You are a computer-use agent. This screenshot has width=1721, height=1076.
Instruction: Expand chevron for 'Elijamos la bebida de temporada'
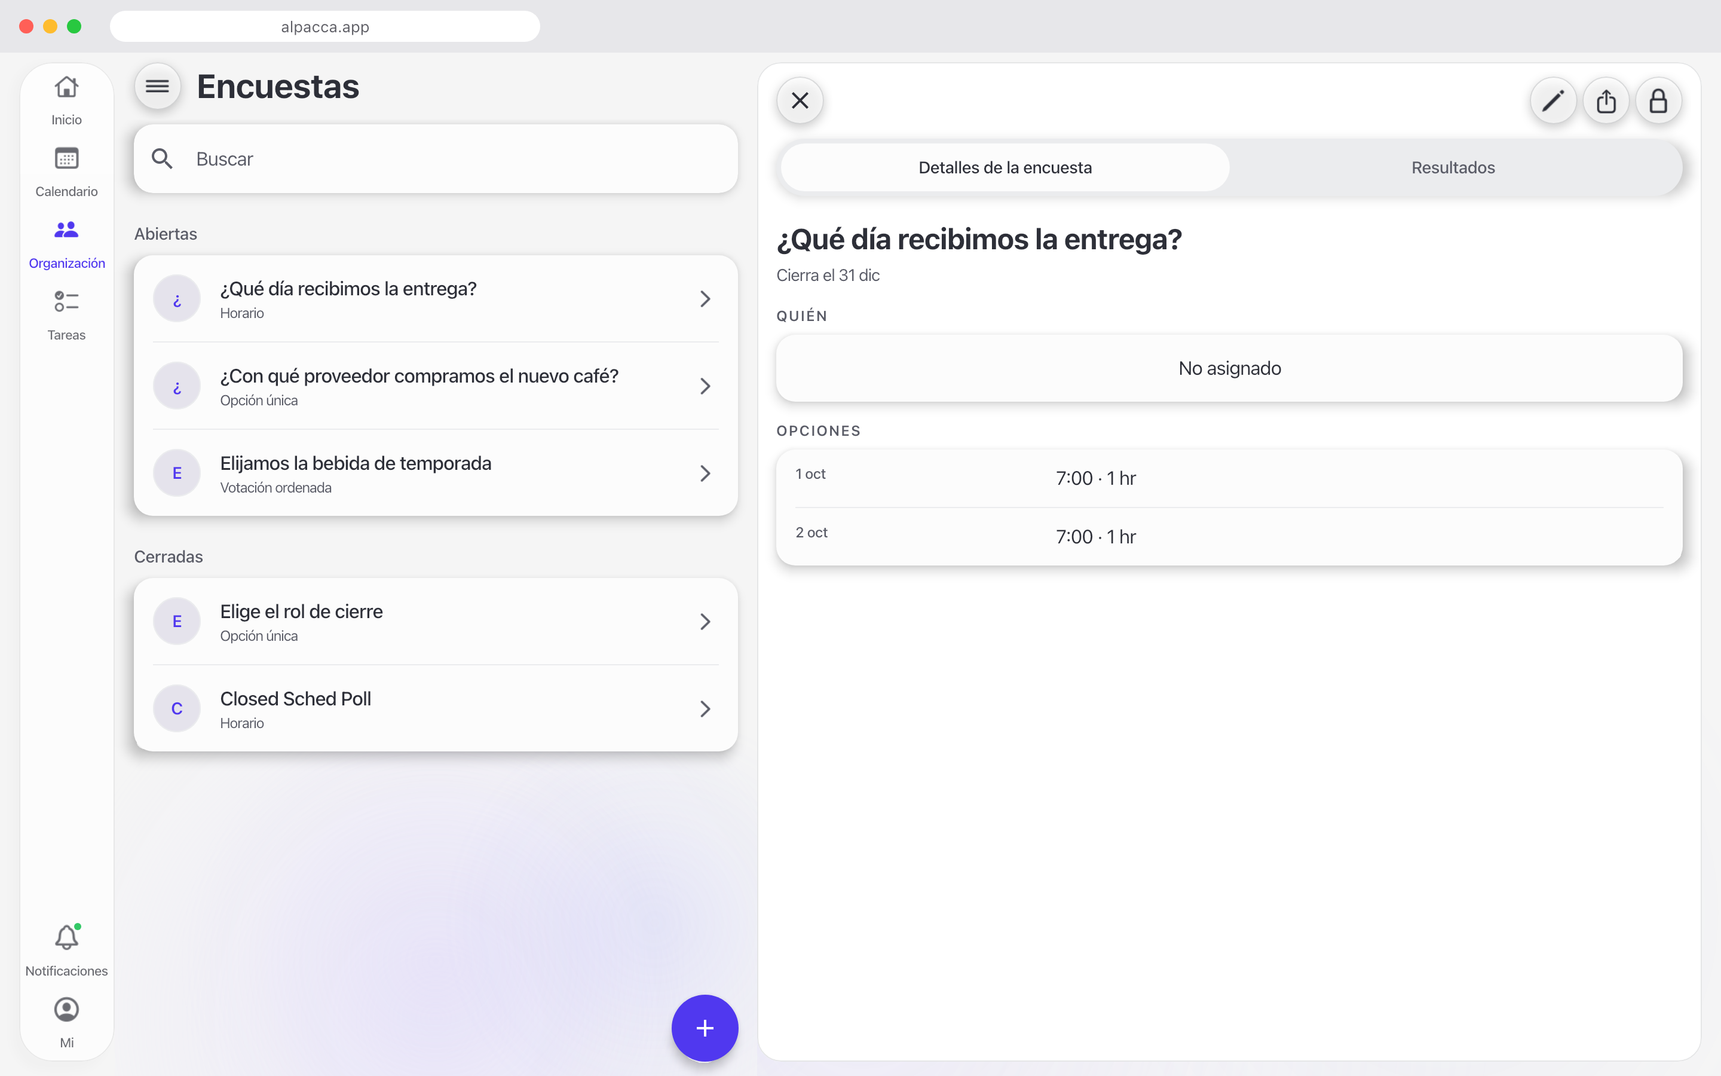coord(705,473)
